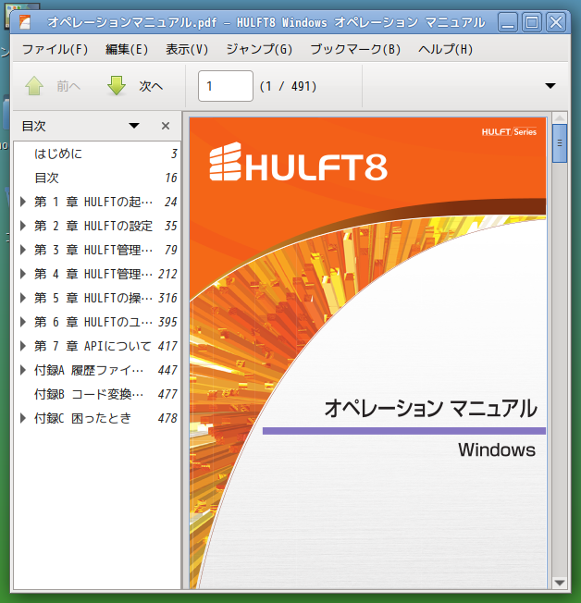Screen dimensions: 581x603
Task: Select 第 7 章 APIについて row text
Action: (x=93, y=346)
